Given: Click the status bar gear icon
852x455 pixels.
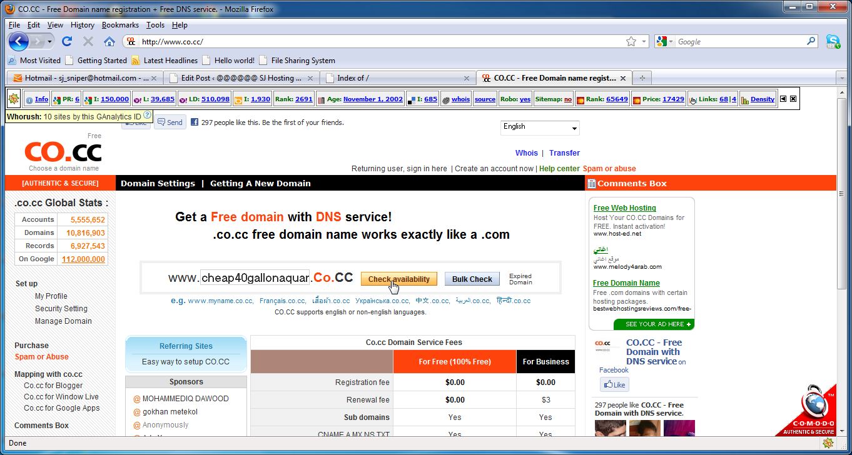Looking at the screenshot, I should (828, 443).
